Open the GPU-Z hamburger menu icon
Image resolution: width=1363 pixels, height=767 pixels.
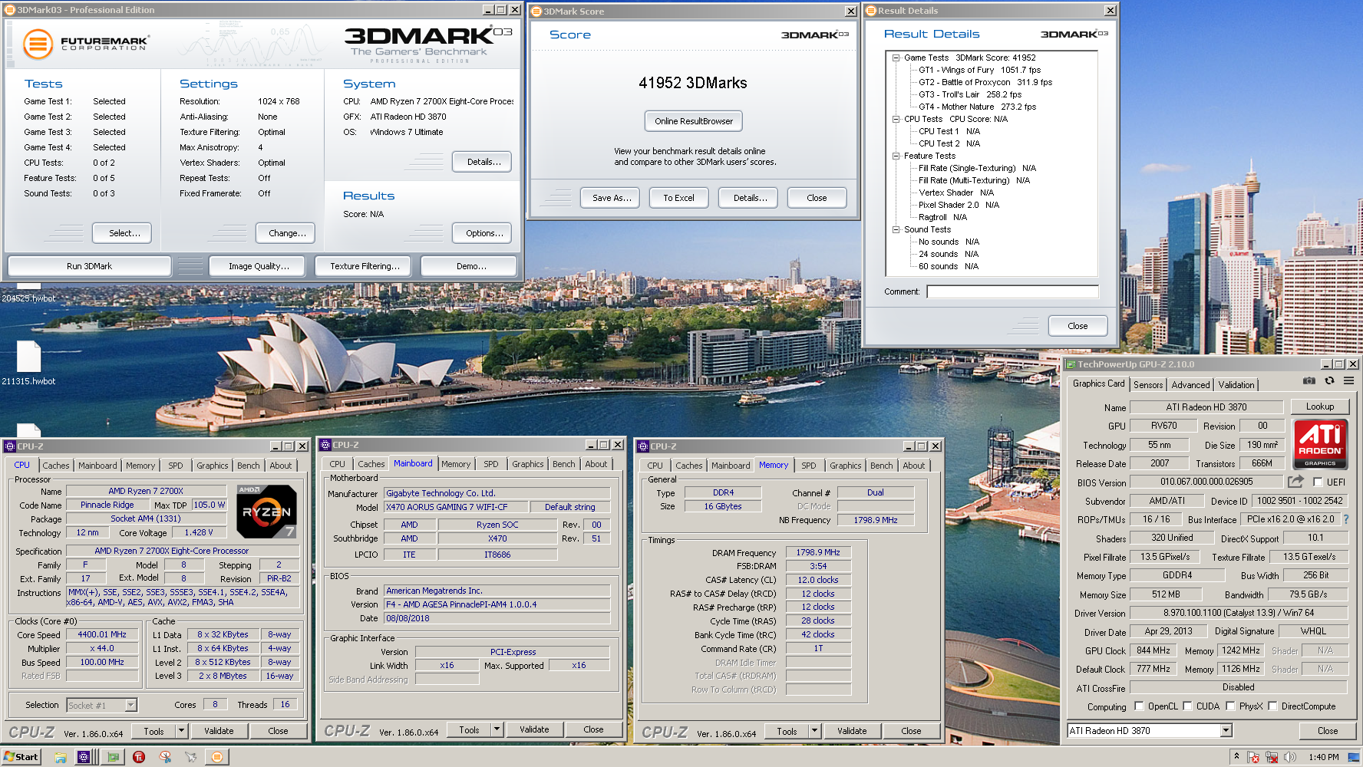pyautogui.click(x=1348, y=380)
